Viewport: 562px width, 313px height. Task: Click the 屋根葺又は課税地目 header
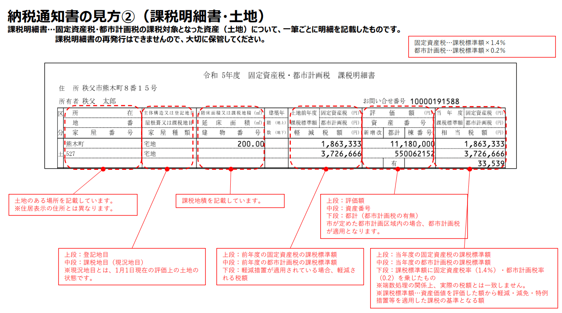tap(168, 122)
